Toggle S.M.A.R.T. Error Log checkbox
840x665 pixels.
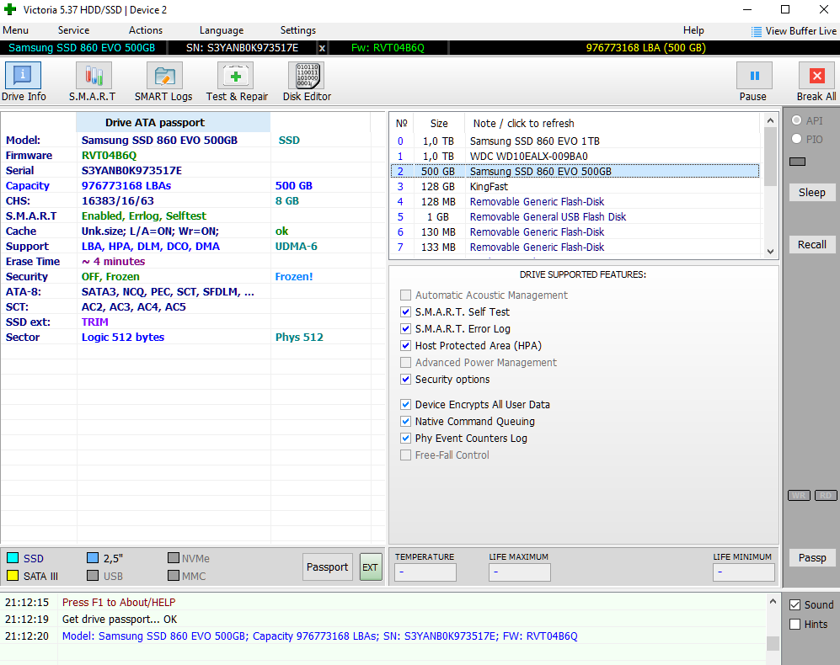click(405, 329)
